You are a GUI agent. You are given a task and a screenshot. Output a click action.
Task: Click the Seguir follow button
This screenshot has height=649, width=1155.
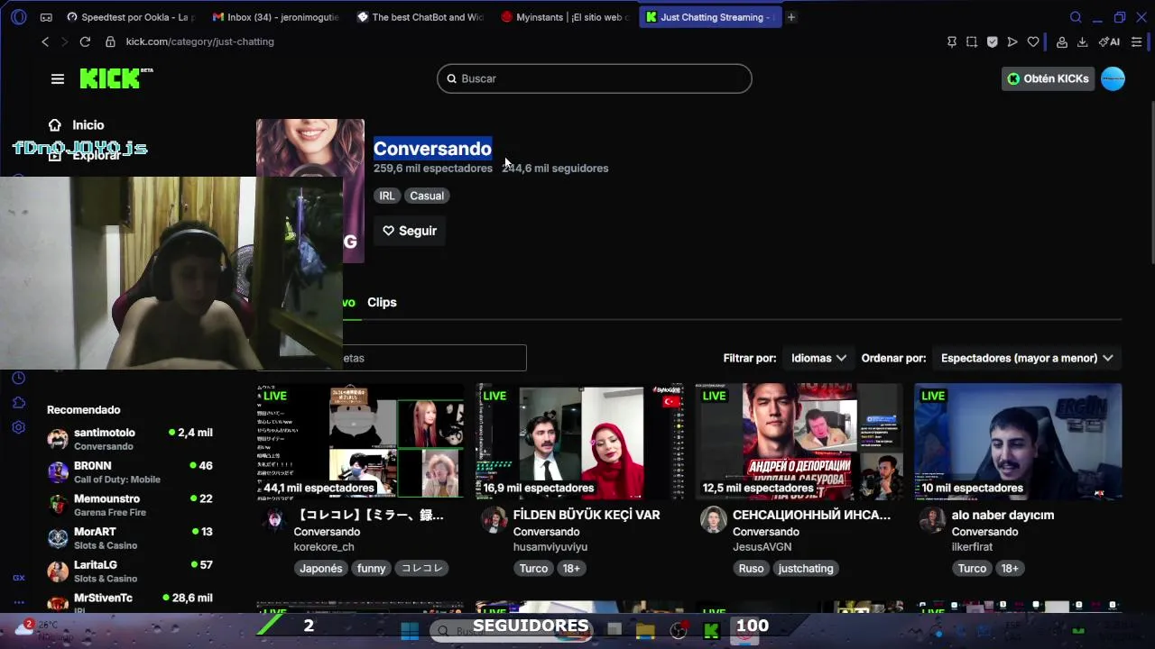pos(410,231)
